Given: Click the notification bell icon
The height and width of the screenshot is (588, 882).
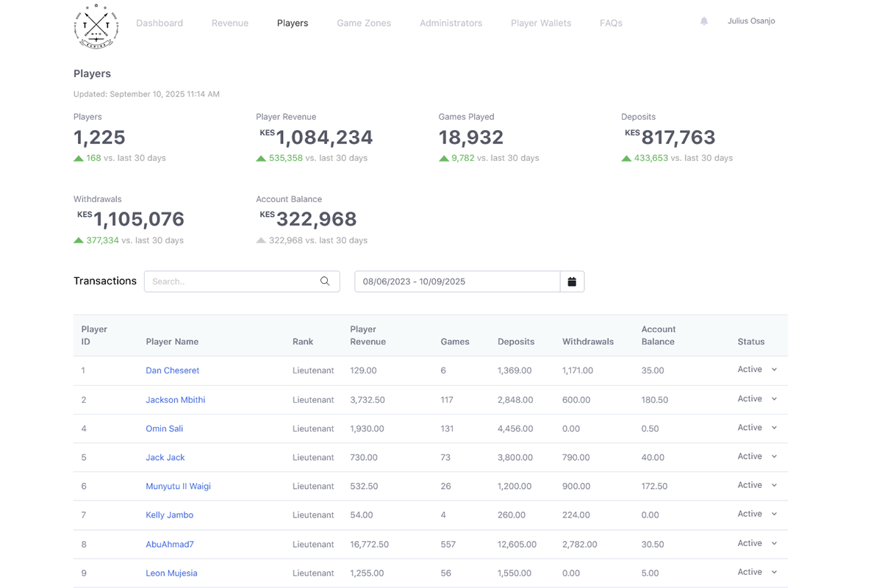Looking at the screenshot, I should point(704,22).
